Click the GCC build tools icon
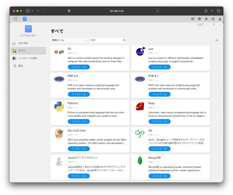This screenshot has width=233, height=195. pos(59,134)
